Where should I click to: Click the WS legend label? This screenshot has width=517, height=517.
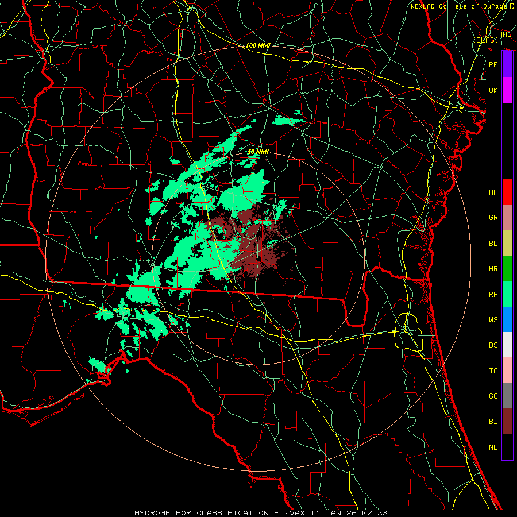493,320
